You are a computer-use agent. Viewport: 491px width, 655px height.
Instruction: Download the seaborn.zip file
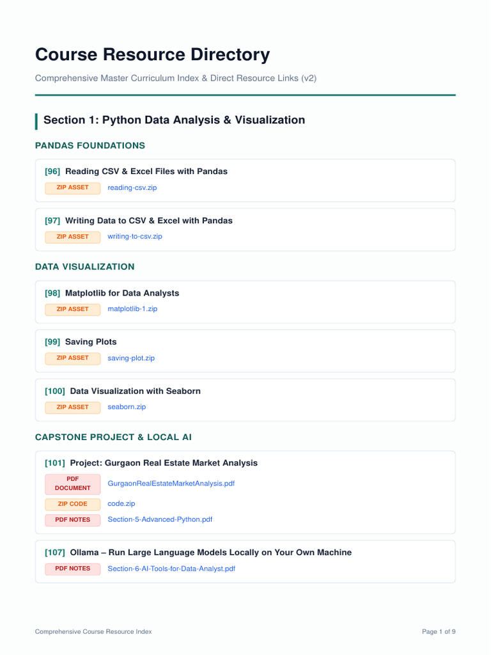click(127, 407)
